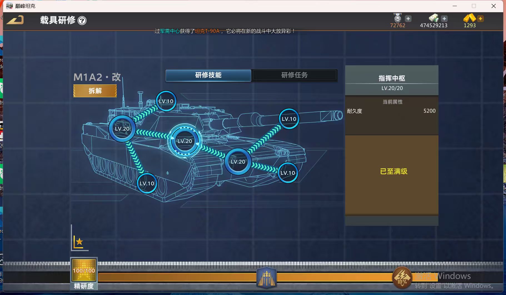Select the LV.20 node on front hull
The height and width of the screenshot is (295, 506).
(x=238, y=162)
